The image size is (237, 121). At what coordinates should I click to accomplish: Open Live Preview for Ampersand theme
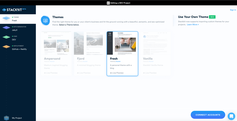point(51,73)
